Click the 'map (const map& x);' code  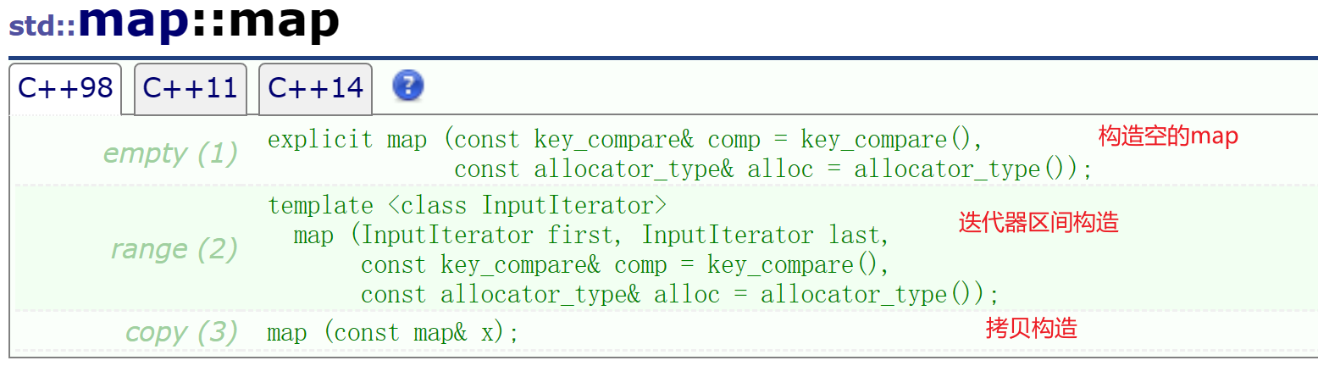coord(392,332)
